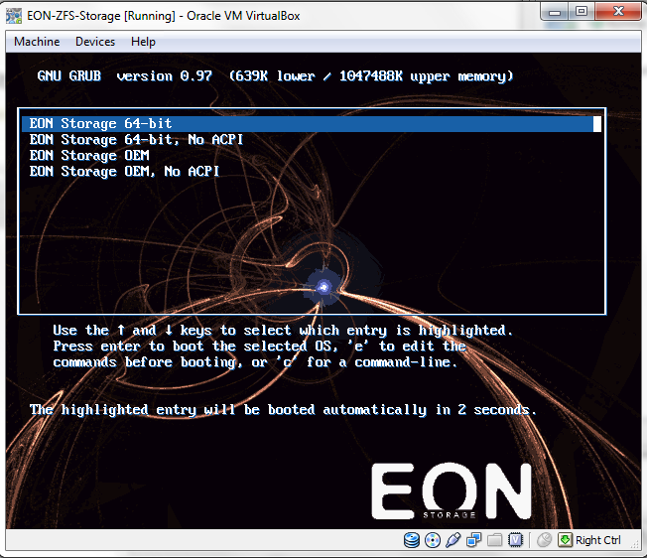
Task: Select EON Storage 64-bit, No ACPI entry
Action: [x=312, y=139]
